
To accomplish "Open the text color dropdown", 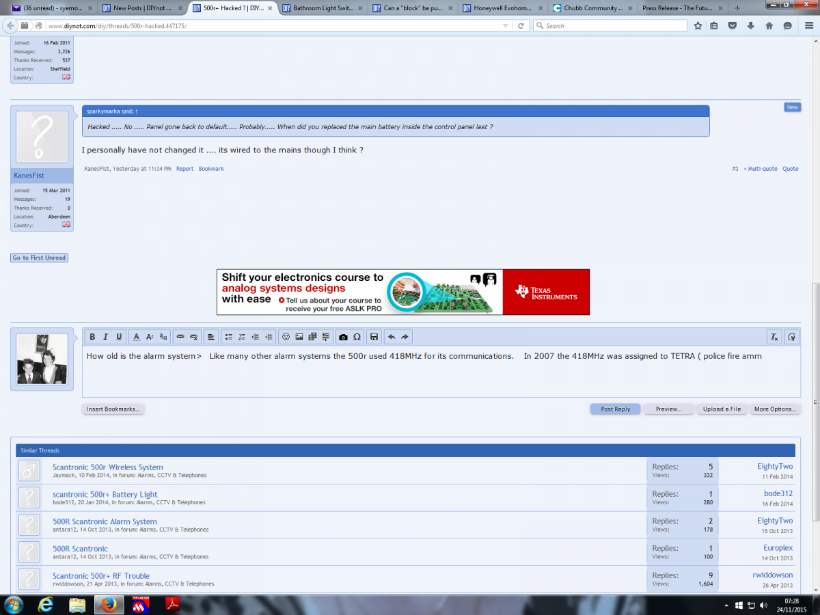I will pyautogui.click(x=136, y=337).
